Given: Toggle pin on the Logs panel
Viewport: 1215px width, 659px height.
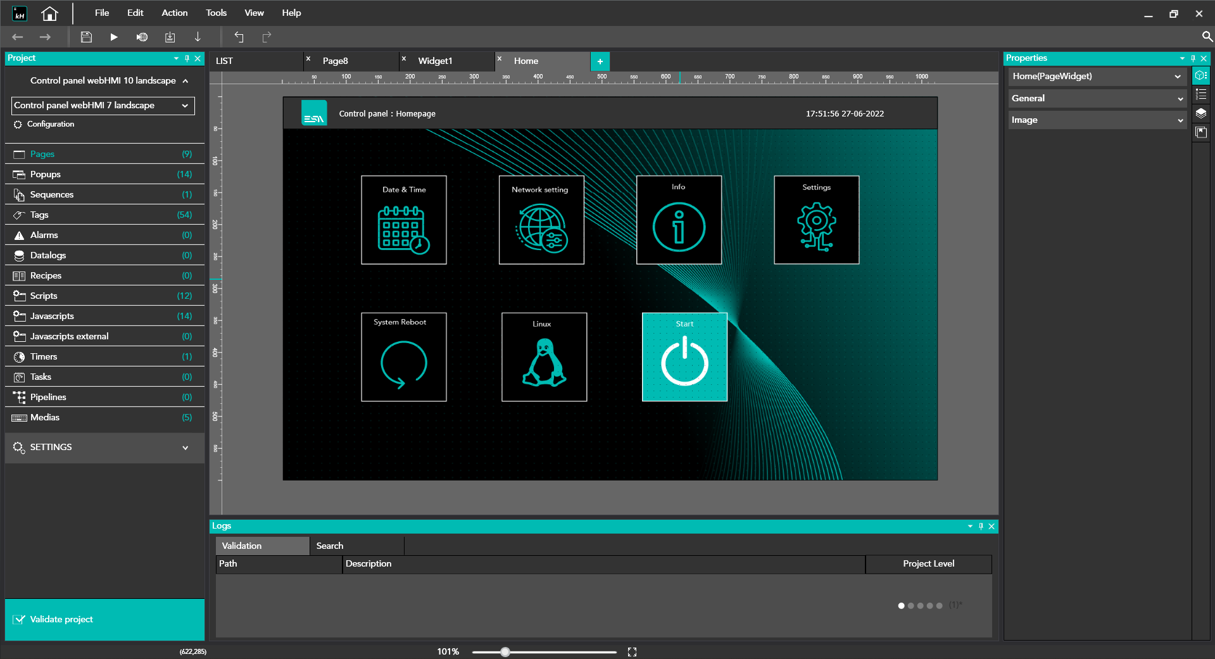Looking at the screenshot, I should (x=981, y=526).
